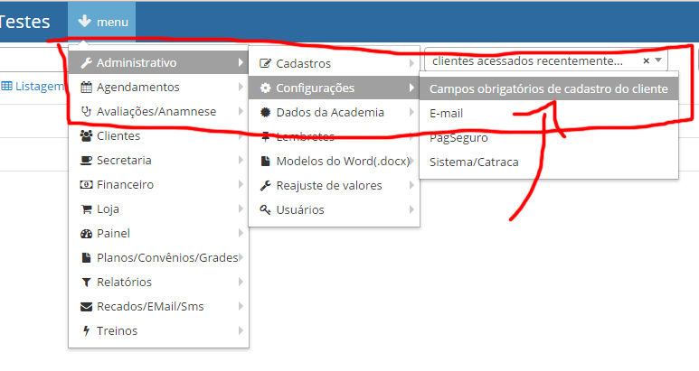Click the money icon beside Financeiro
This screenshot has width=699, height=371.
pyautogui.click(x=87, y=185)
